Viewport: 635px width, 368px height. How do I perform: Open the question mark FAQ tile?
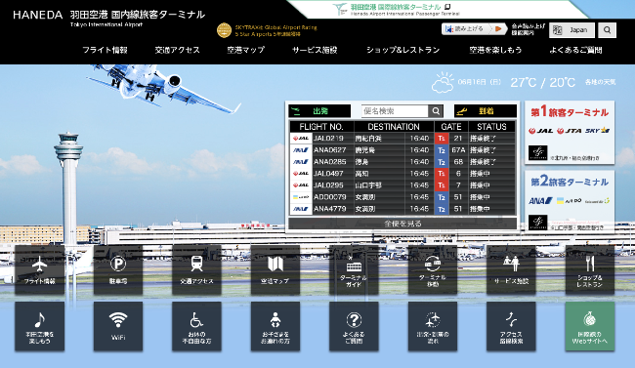pos(354,326)
